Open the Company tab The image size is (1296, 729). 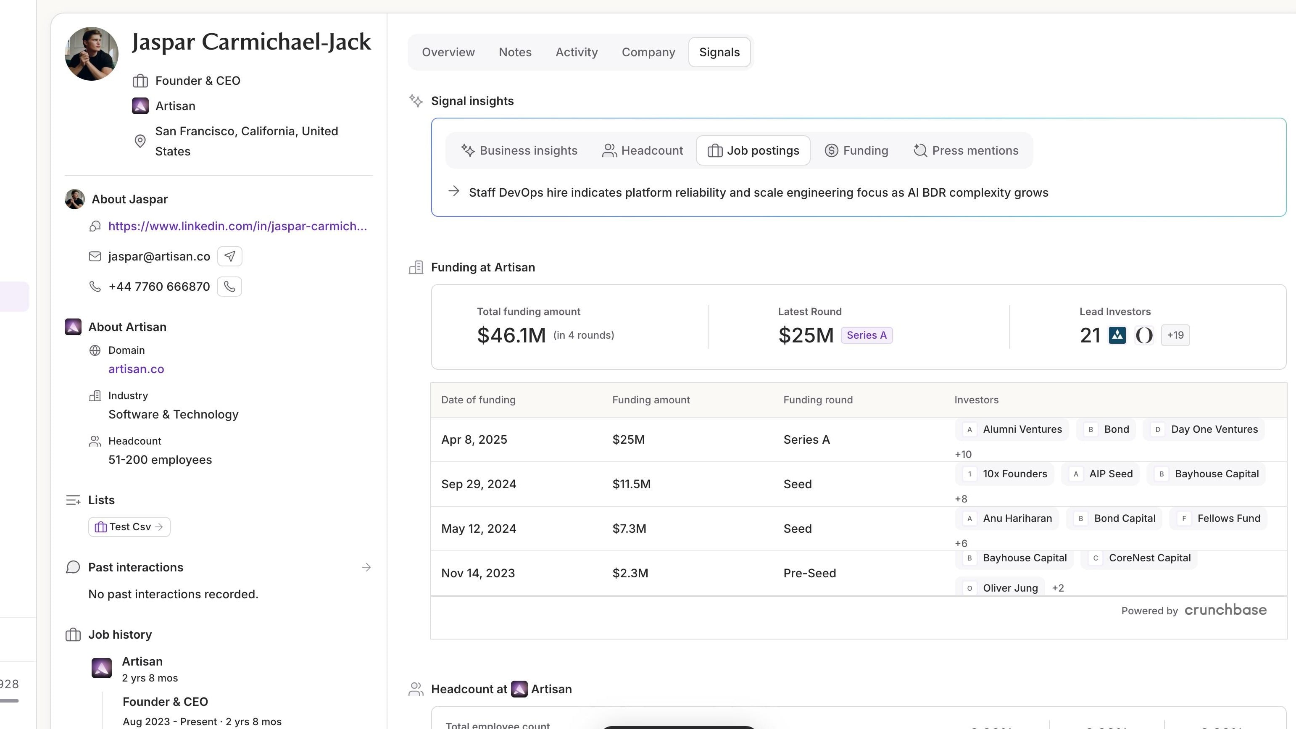(x=648, y=53)
